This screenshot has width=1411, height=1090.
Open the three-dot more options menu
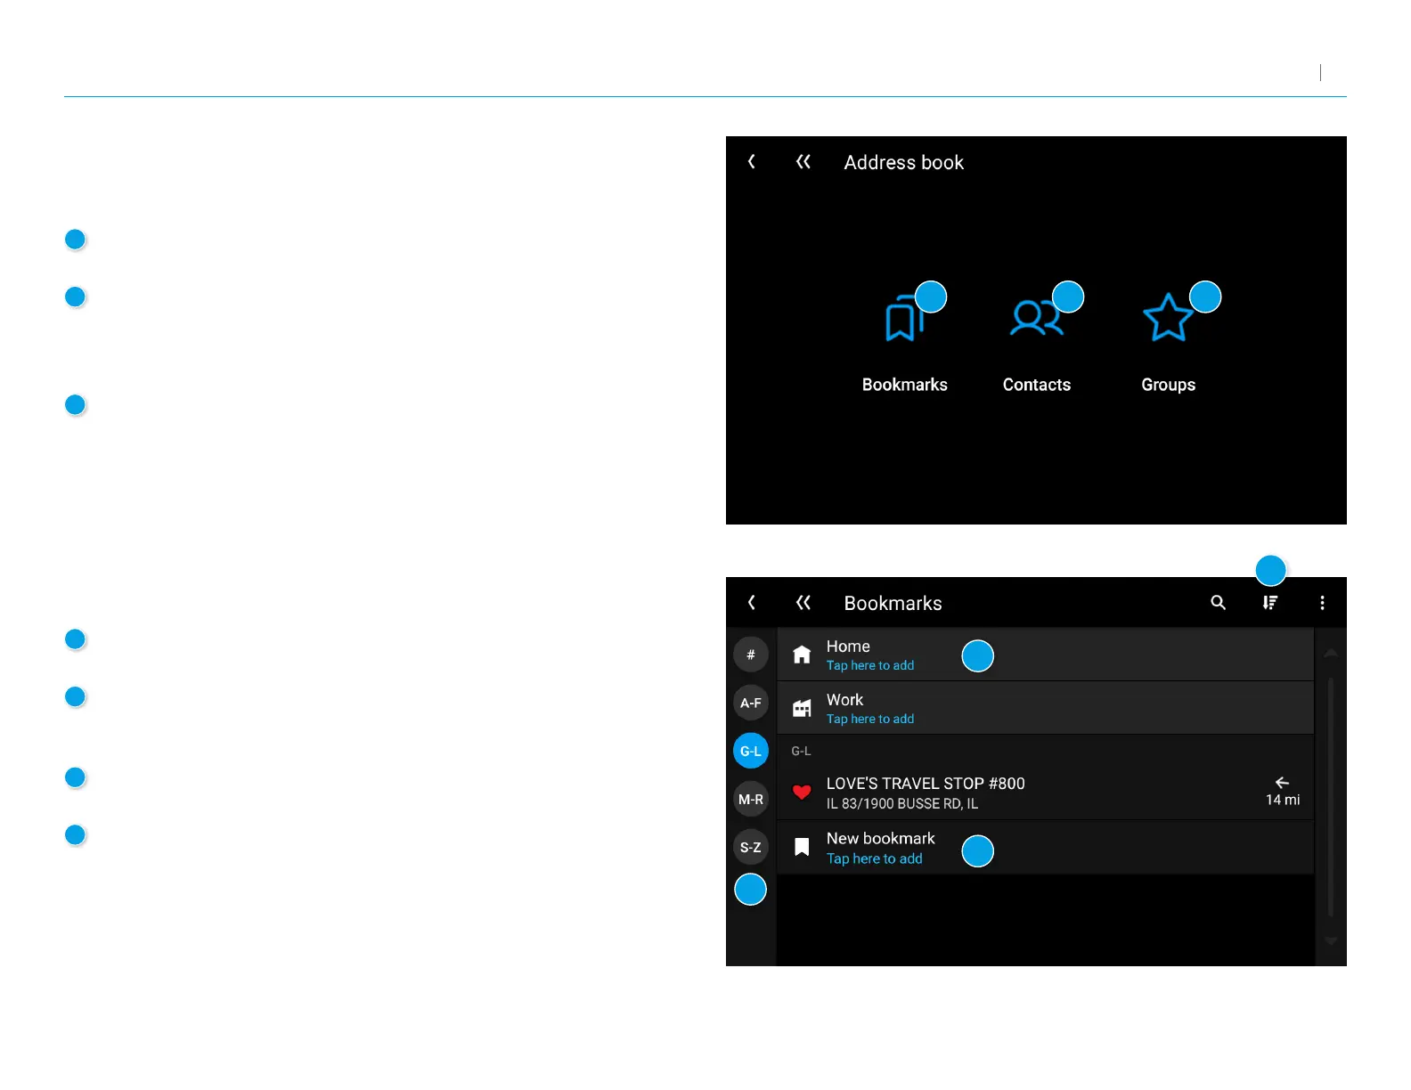(x=1322, y=603)
